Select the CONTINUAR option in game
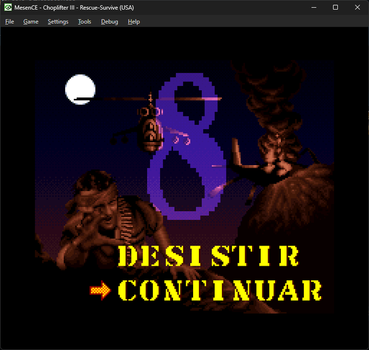 click(220, 291)
